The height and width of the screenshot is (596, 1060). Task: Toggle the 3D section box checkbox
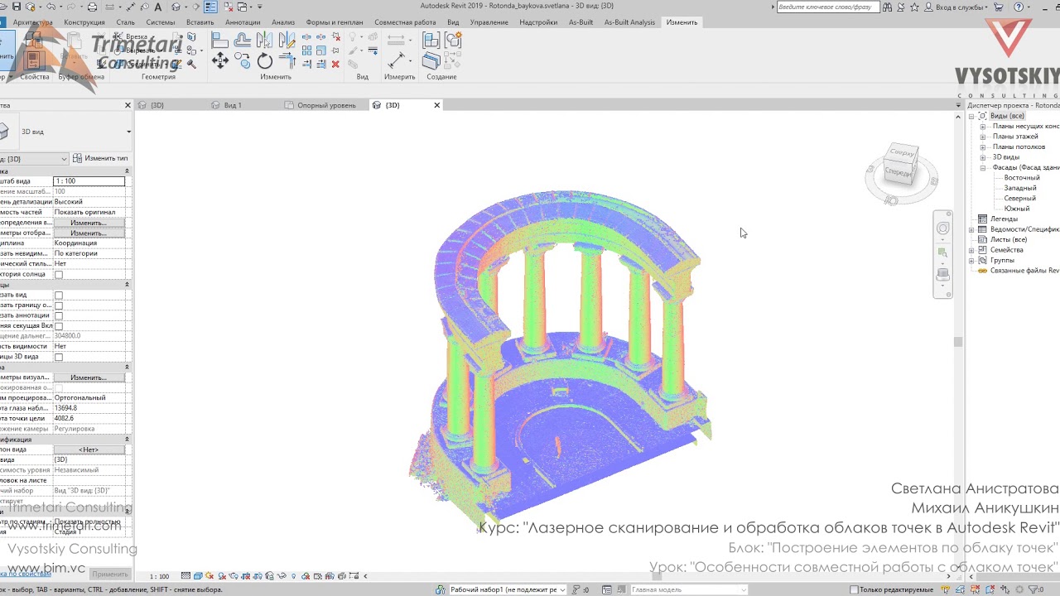[x=59, y=358]
